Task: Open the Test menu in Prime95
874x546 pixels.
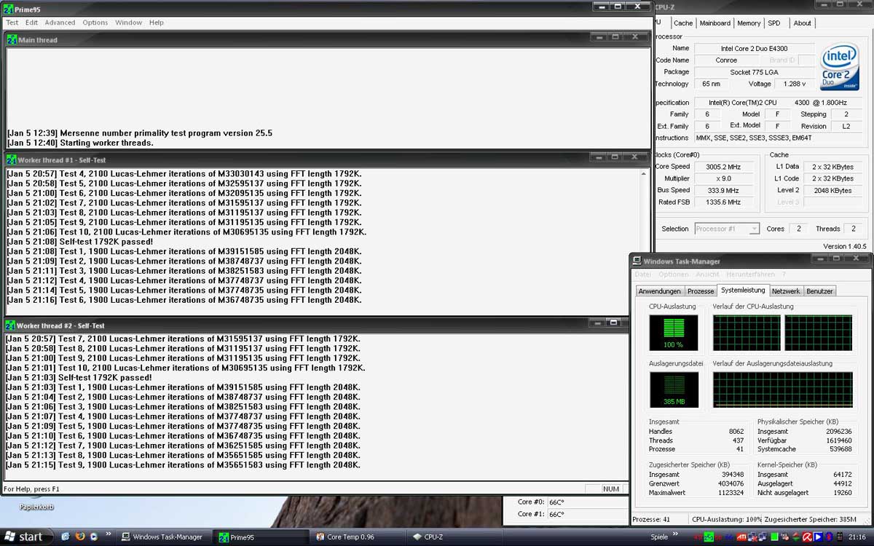Action: coord(12,23)
